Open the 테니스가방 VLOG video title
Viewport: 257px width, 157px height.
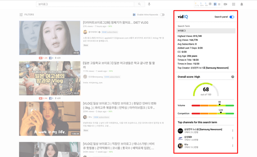click(119, 146)
